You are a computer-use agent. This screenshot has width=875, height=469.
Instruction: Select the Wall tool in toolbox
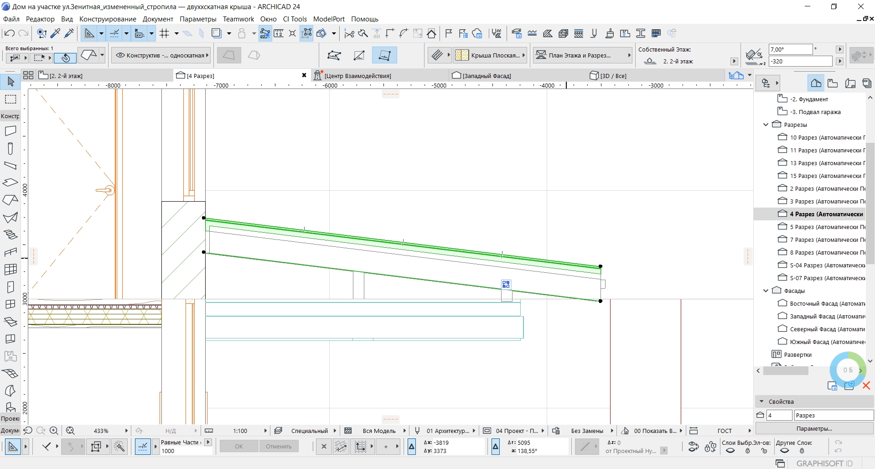tap(10, 131)
